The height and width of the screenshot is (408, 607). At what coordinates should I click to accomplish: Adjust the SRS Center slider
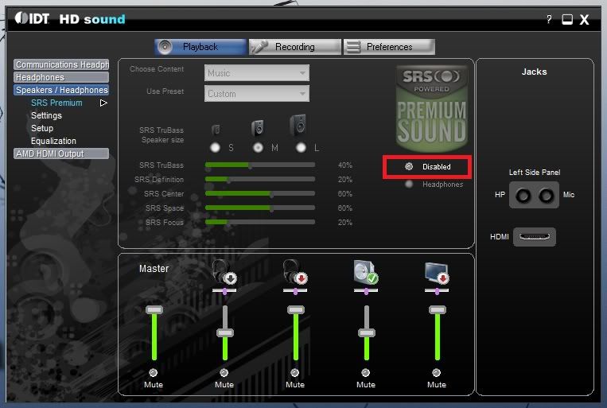coord(260,193)
